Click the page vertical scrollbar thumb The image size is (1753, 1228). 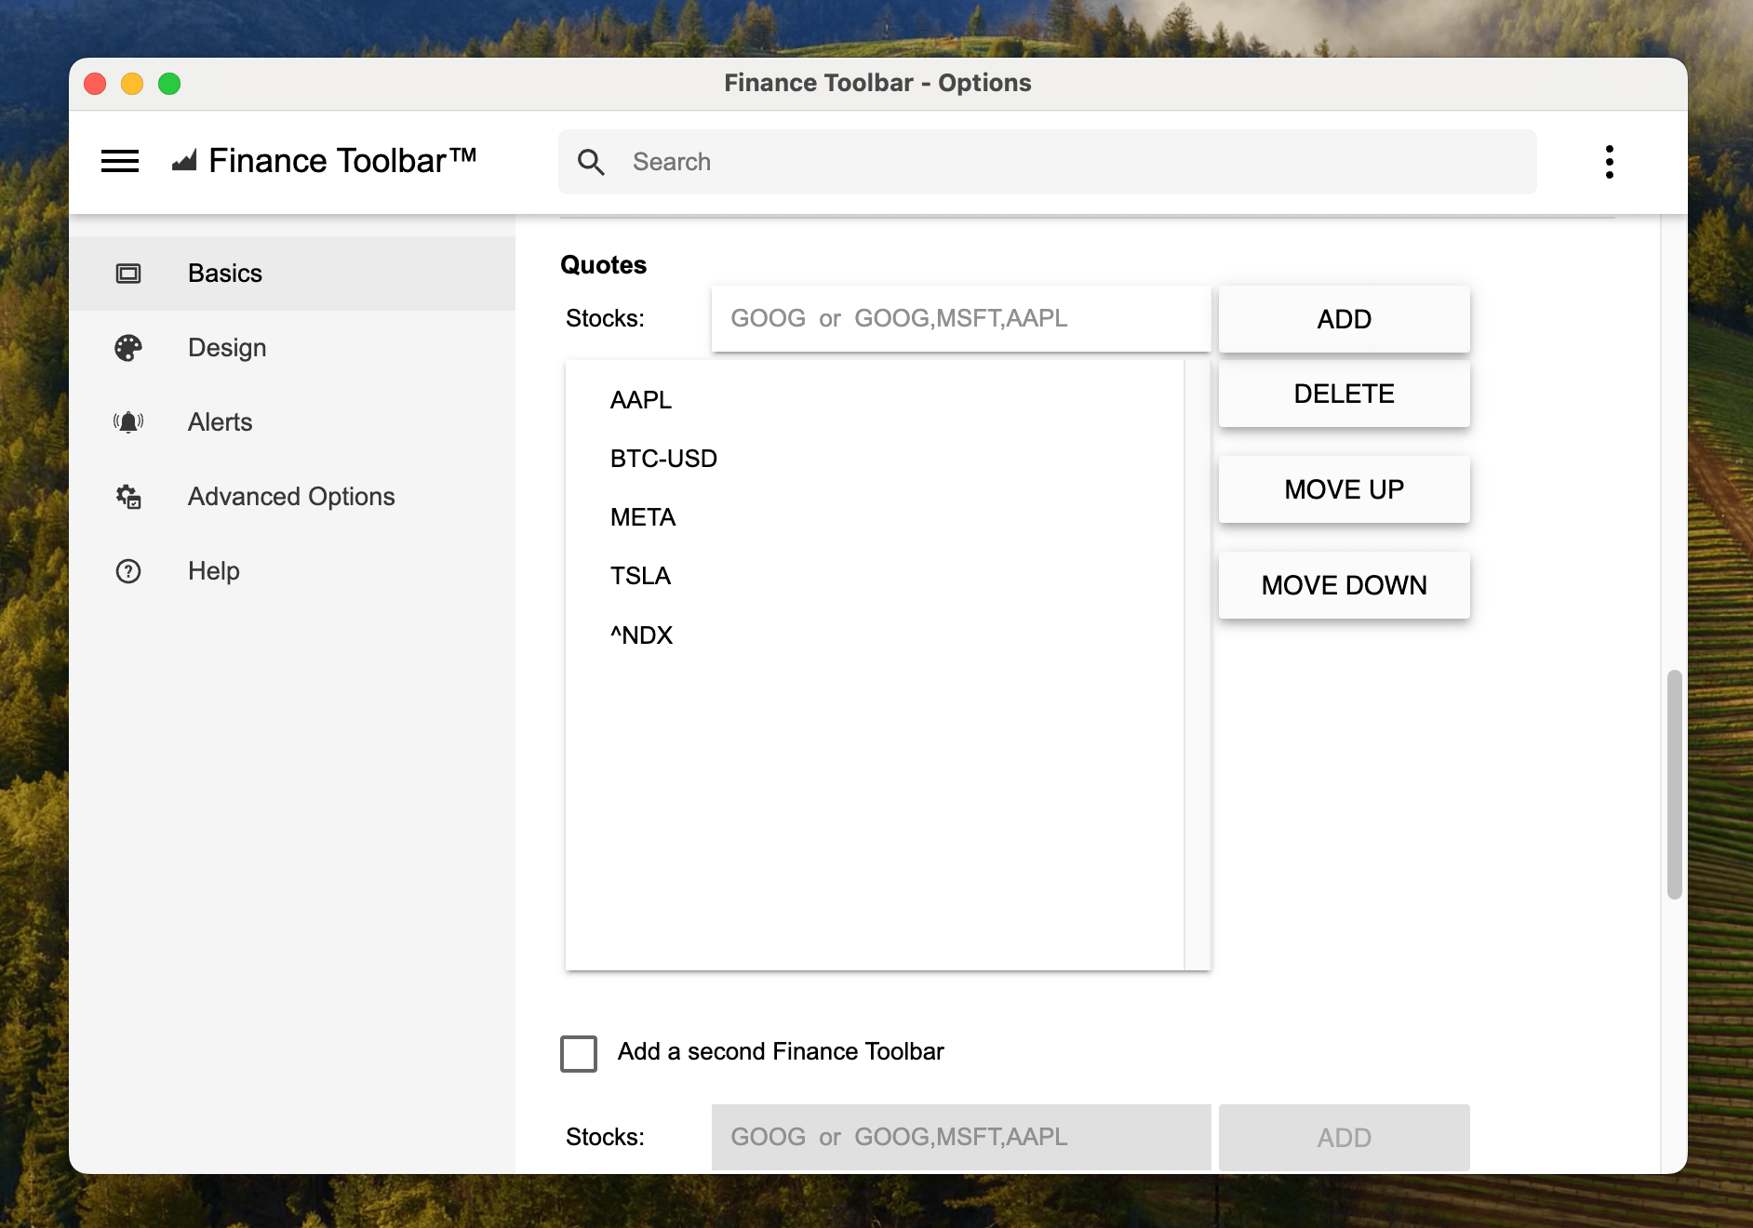pyautogui.click(x=1674, y=784)
